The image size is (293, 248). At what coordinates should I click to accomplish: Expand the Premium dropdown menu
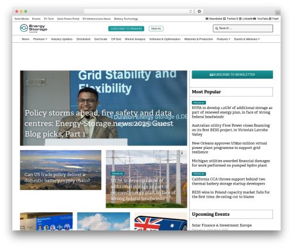(40, 39)
